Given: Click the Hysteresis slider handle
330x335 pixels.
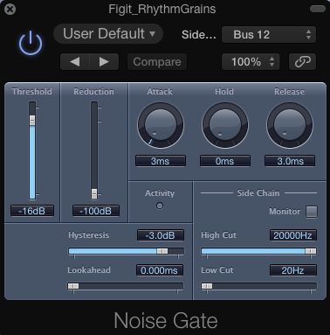Looking at the screenshot, I should coord(162,251).
